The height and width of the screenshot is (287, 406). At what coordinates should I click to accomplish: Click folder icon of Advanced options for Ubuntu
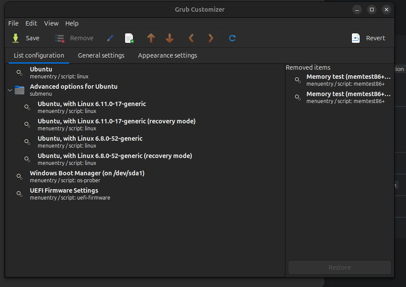[x=19, y=90]
